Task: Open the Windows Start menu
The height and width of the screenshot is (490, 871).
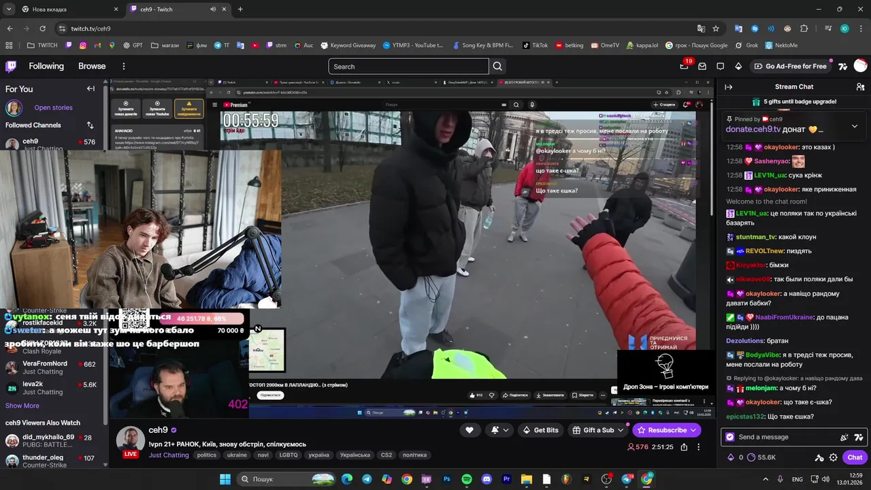Action: coord(225,479)
